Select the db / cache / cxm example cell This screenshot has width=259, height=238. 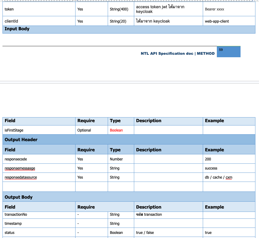tap(218, 177)
